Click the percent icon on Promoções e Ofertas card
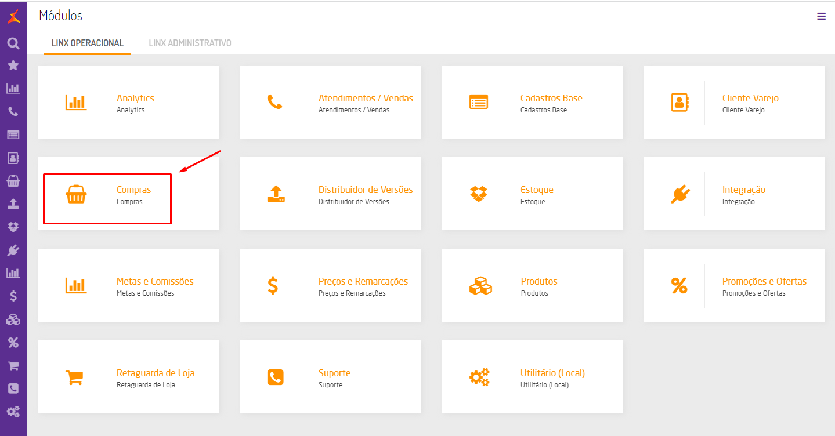Image resolution: width=835 pixels, height=436 pixels. (x=679, y=285)
